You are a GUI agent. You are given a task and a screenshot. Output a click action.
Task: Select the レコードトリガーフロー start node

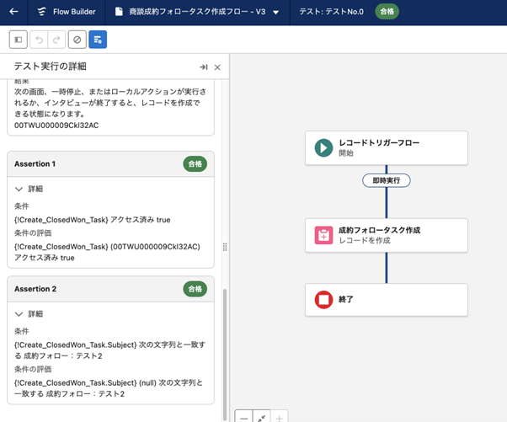387,147
